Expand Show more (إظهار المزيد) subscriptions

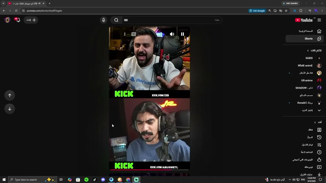tap(305, 110)
